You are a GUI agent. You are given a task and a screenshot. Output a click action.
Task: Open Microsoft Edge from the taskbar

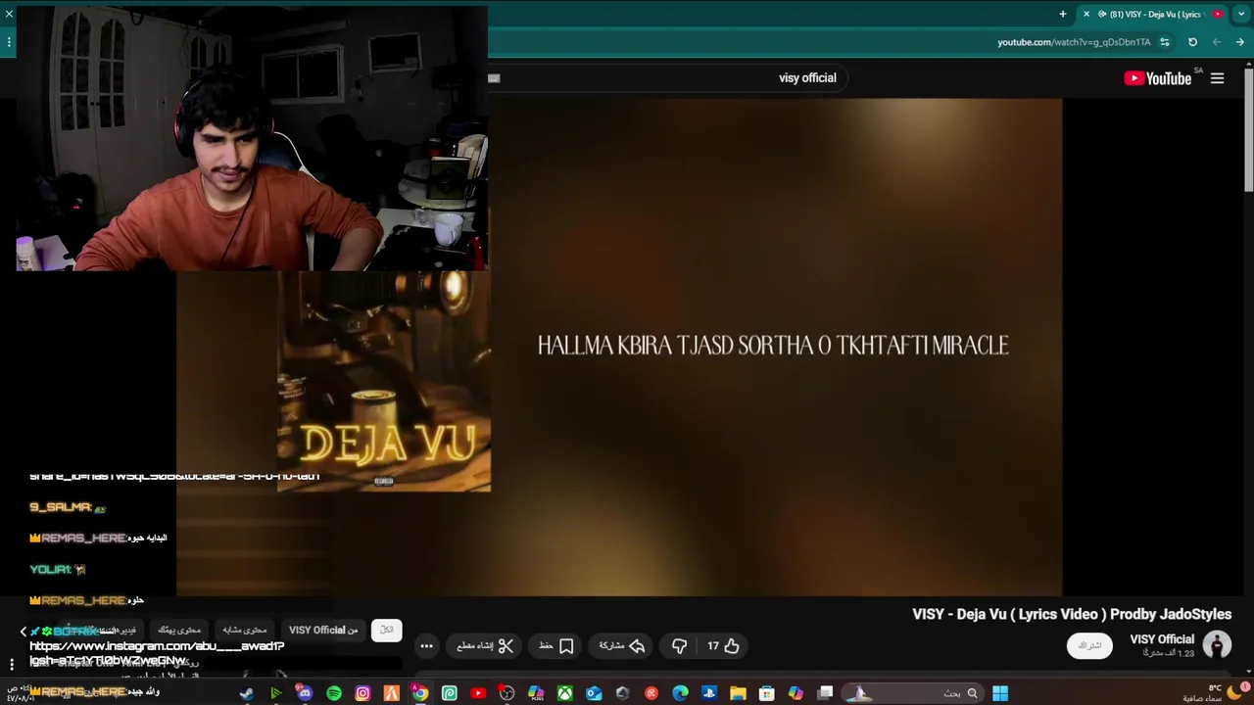pyautogui.click(x=681, y=693)
